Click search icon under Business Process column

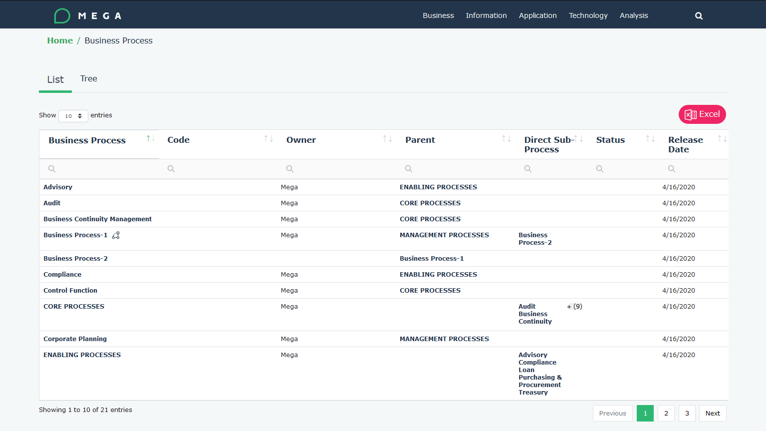(52, 169)
